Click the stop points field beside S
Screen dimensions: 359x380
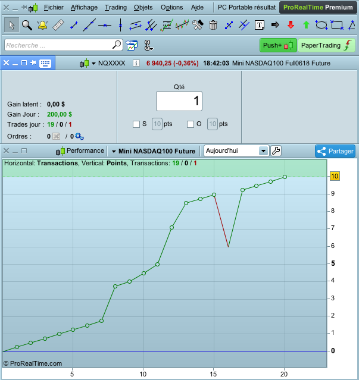(157, 124)
